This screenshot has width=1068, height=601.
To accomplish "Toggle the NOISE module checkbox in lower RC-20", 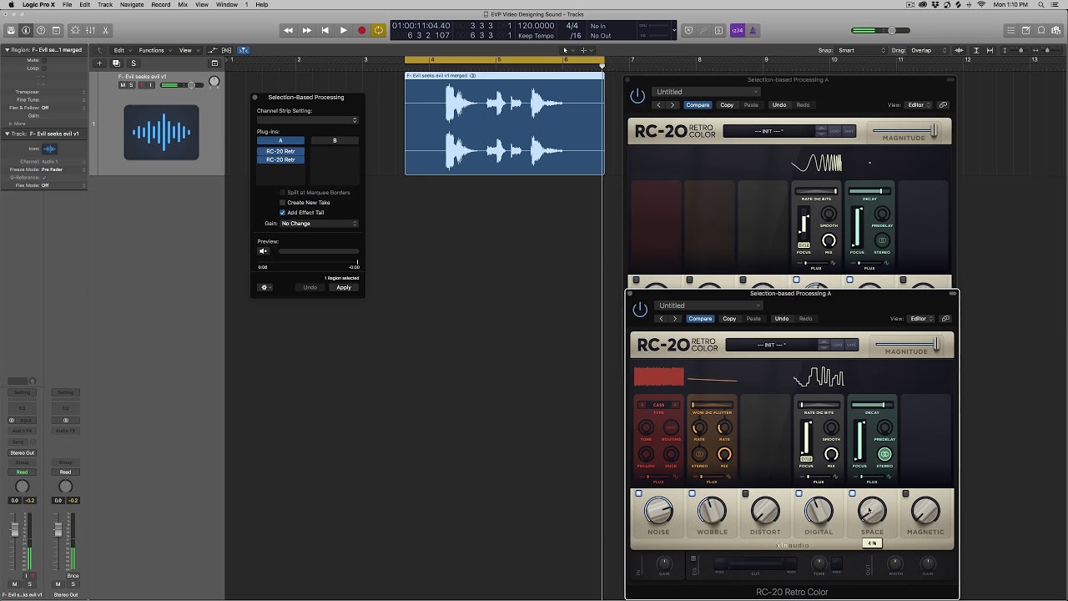I will (639, 493).
